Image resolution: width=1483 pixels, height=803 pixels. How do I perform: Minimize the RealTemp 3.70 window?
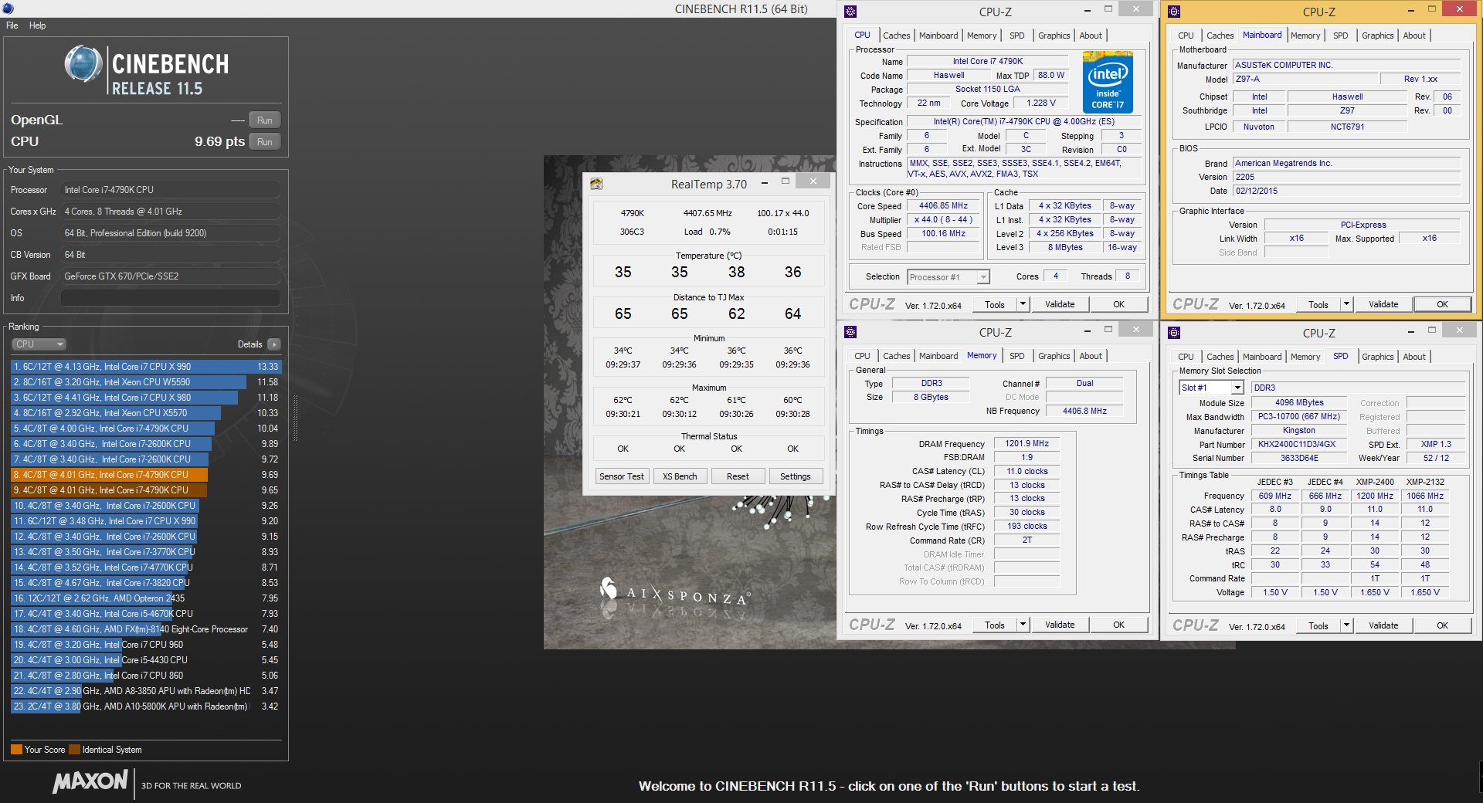(765, 182)
